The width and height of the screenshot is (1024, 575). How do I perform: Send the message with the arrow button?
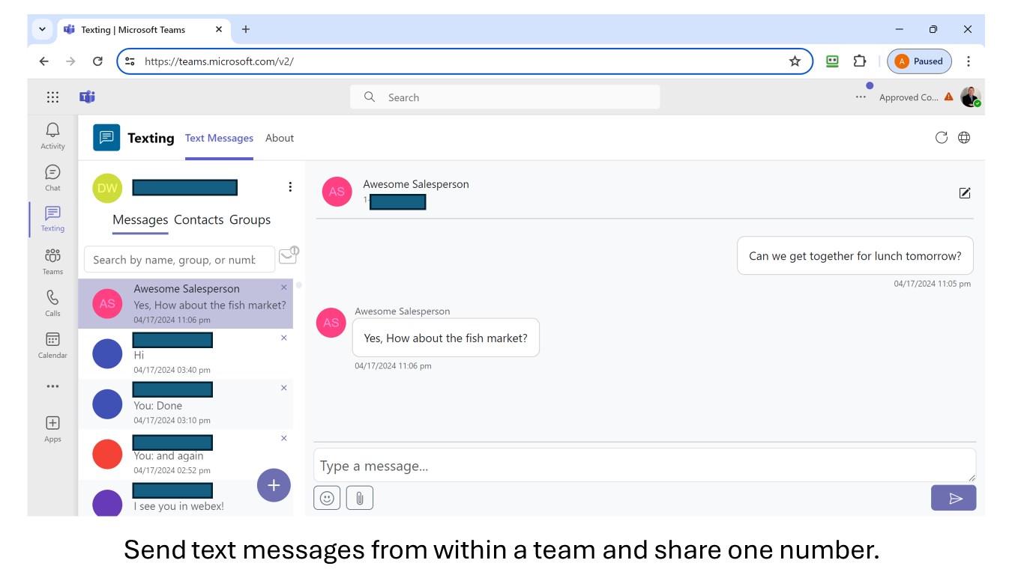pyautogui.click(x=954, y=498)
